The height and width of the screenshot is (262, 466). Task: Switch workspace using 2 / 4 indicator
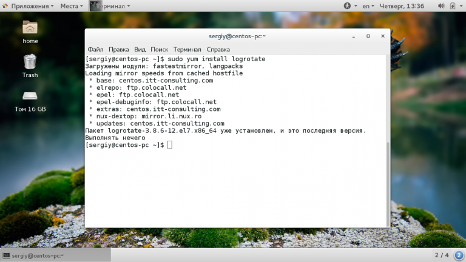click(442, 255)
